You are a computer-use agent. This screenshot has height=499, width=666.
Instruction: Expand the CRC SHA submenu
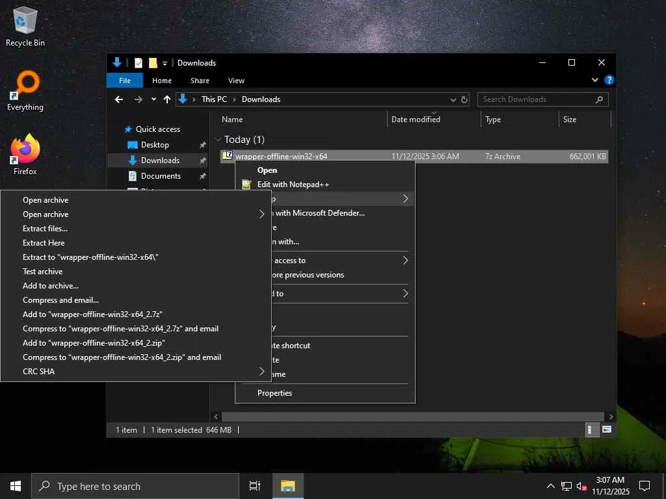(x=262, y=371)
